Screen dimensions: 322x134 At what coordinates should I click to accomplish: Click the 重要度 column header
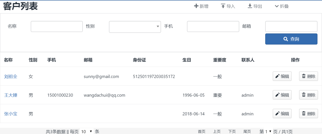coord(220,60)
